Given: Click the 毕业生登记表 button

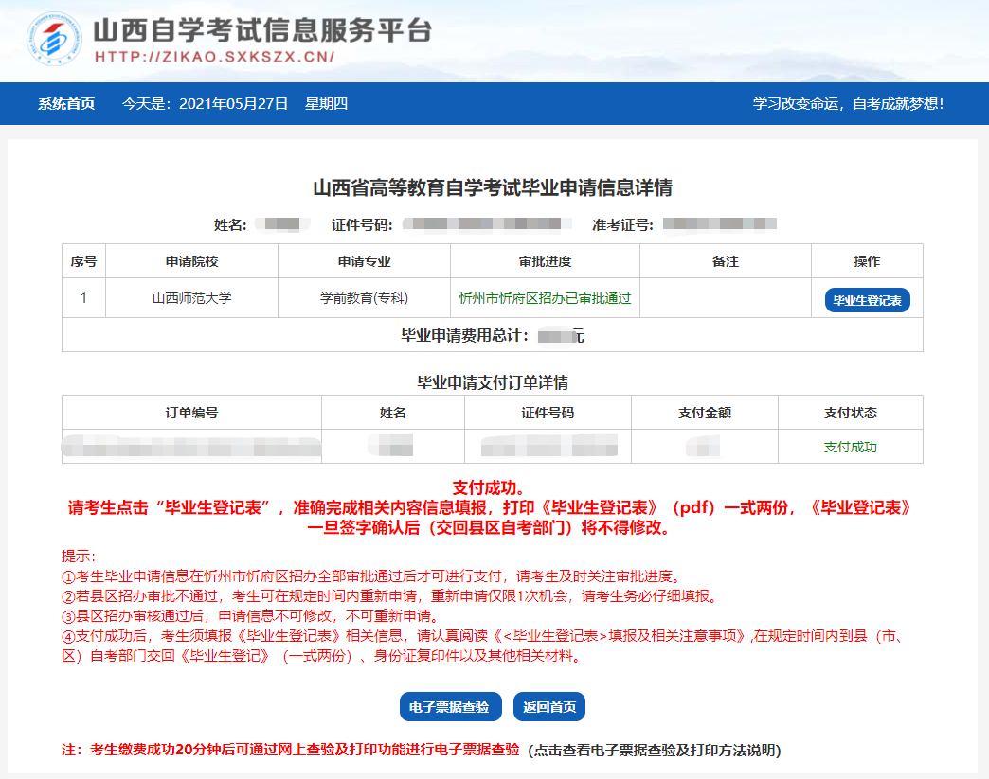Looking at the screenshot, I should pos(866,299).
